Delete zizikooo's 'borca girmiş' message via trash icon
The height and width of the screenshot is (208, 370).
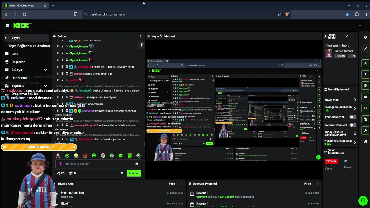coord(58,74)
